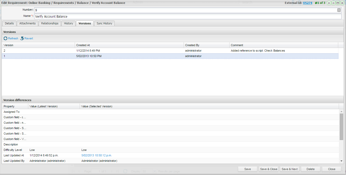Open the External Id US274 link
The image size is (346, 175).
click(307, 3)
